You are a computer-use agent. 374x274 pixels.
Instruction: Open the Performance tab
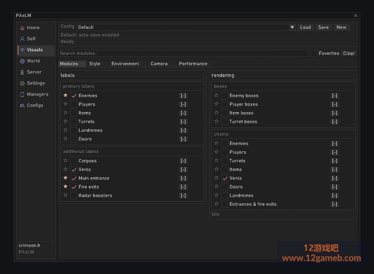[x=193, y=64]
